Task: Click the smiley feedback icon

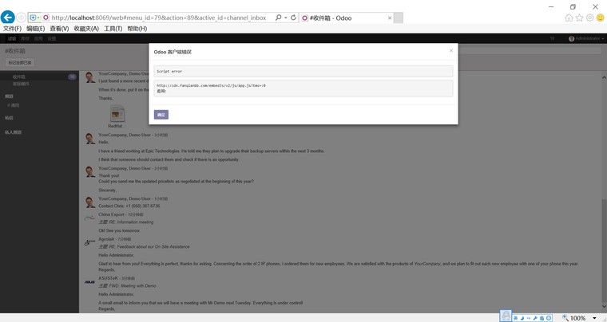Action: tap(601, 18)
